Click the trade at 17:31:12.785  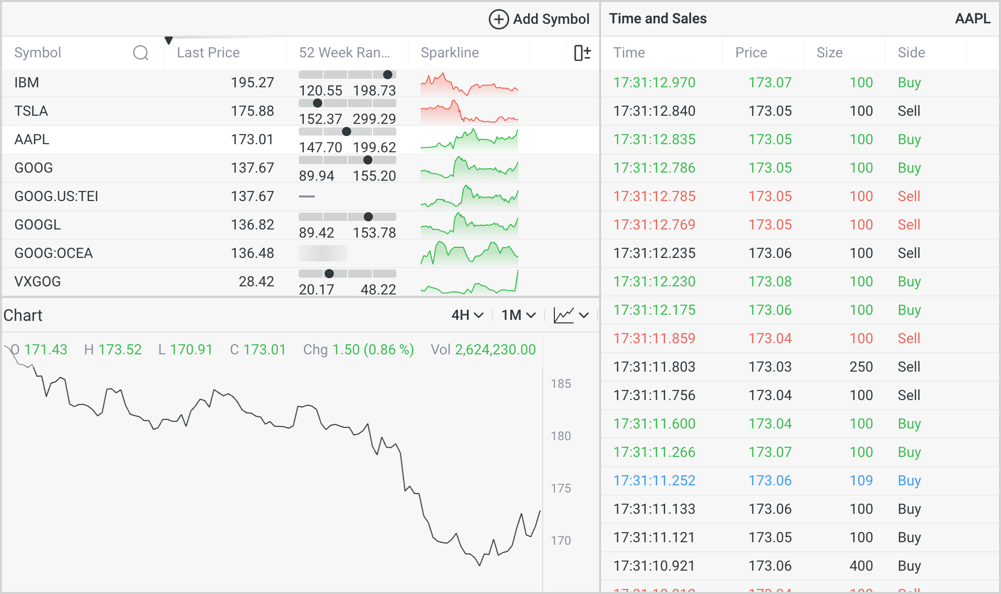click(x=800, y=196)
